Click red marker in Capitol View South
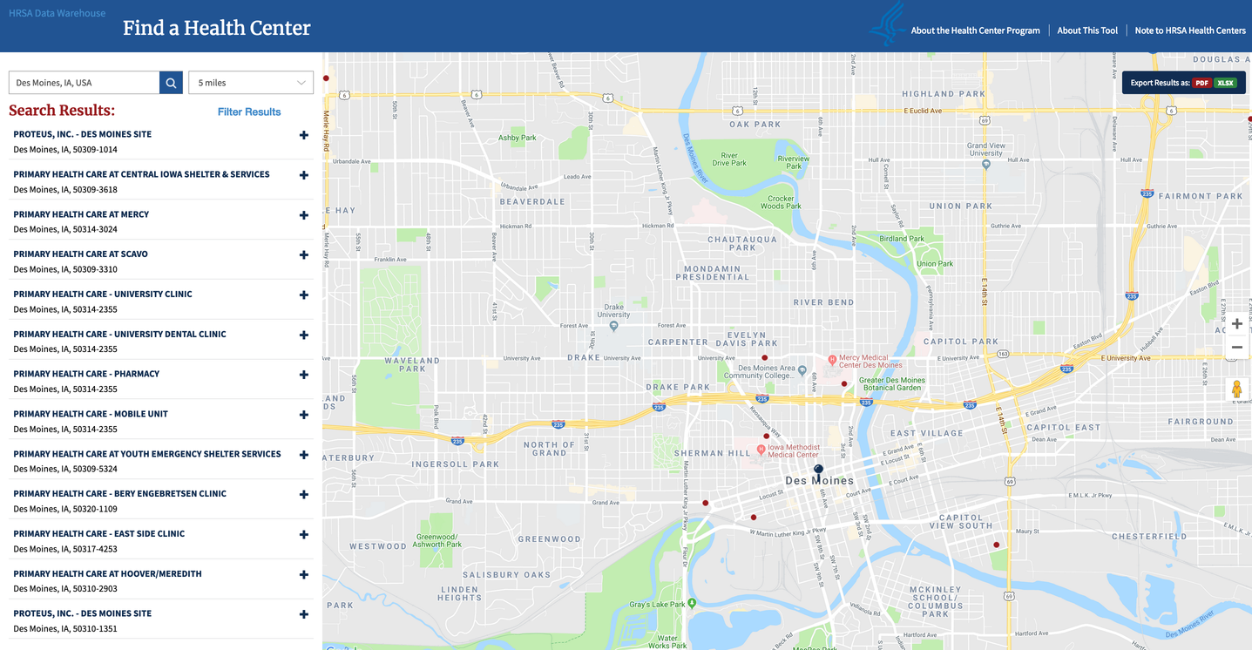The image size is (1252, 650). [996, 545]
